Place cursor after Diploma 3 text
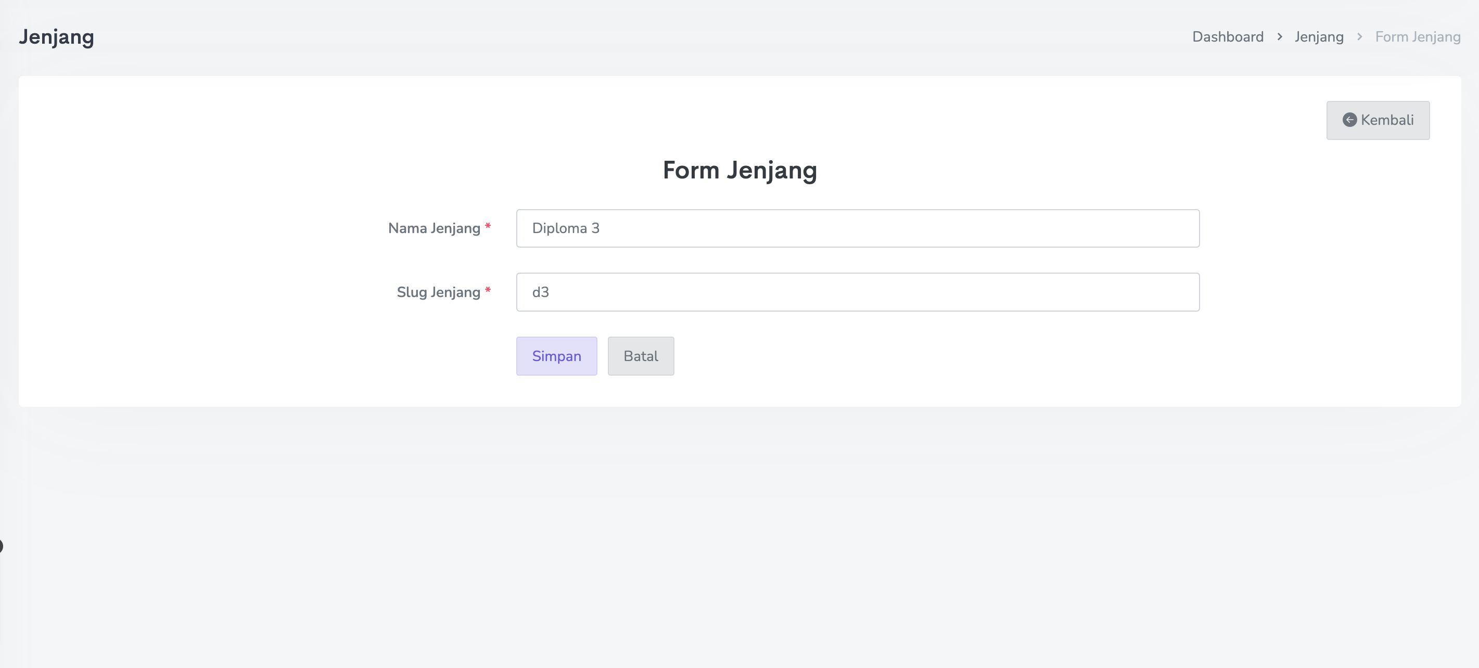The height and width of the screenshot is (668, 1479). coord(601,228)
